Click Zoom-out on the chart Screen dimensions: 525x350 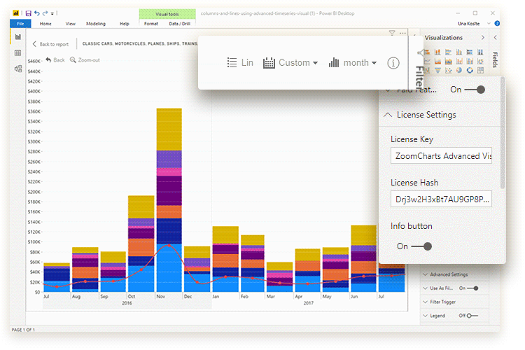tap(85, 60)
